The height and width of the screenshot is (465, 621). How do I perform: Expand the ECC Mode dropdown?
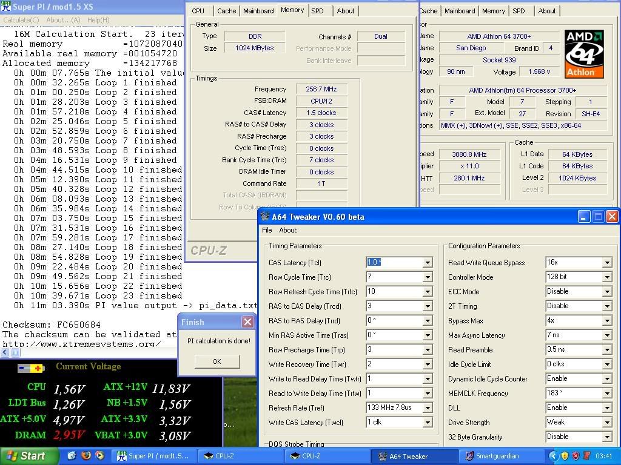tap(607, 292)
